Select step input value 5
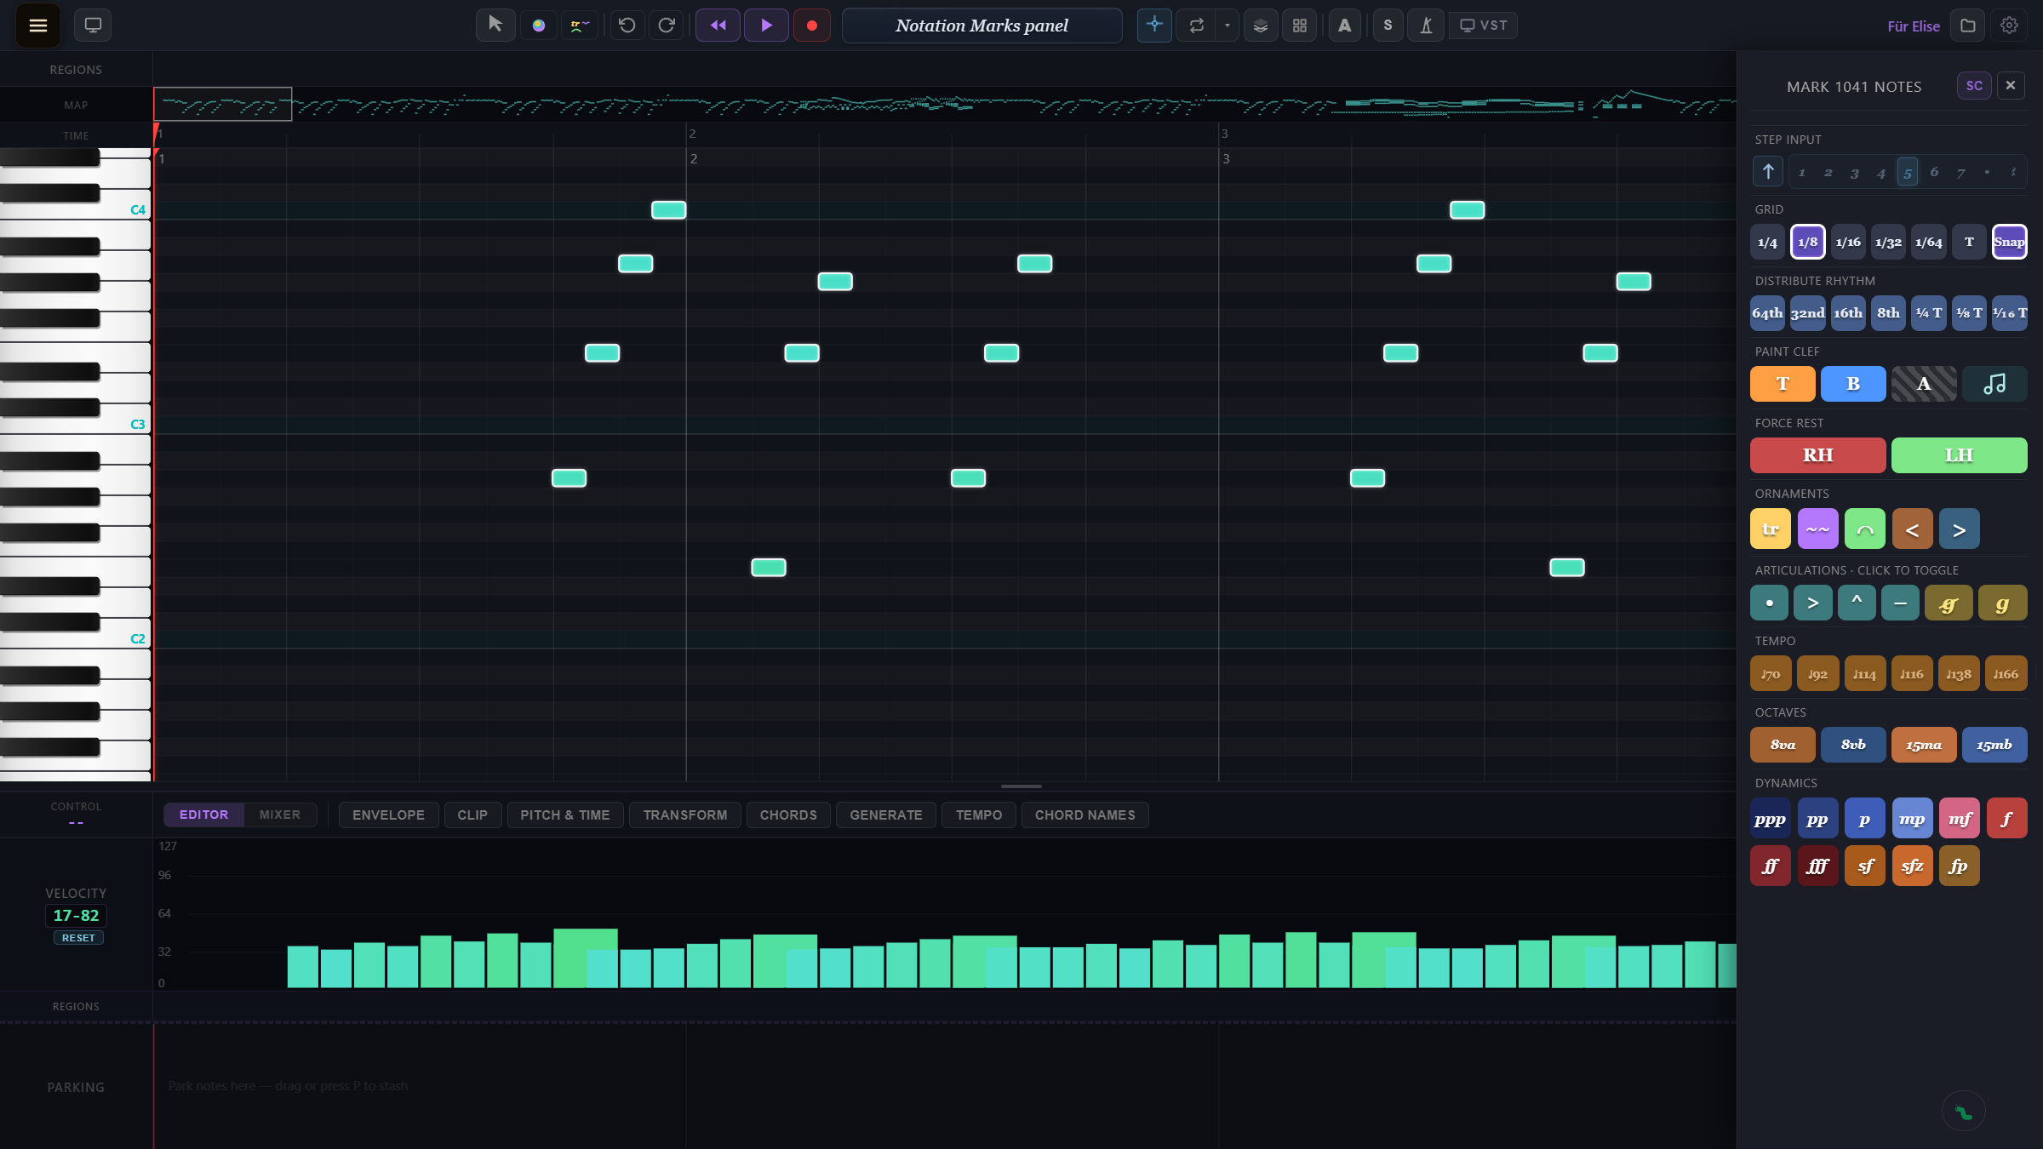This screenshot has width=2043, height=1149. tap(1908, 172)
